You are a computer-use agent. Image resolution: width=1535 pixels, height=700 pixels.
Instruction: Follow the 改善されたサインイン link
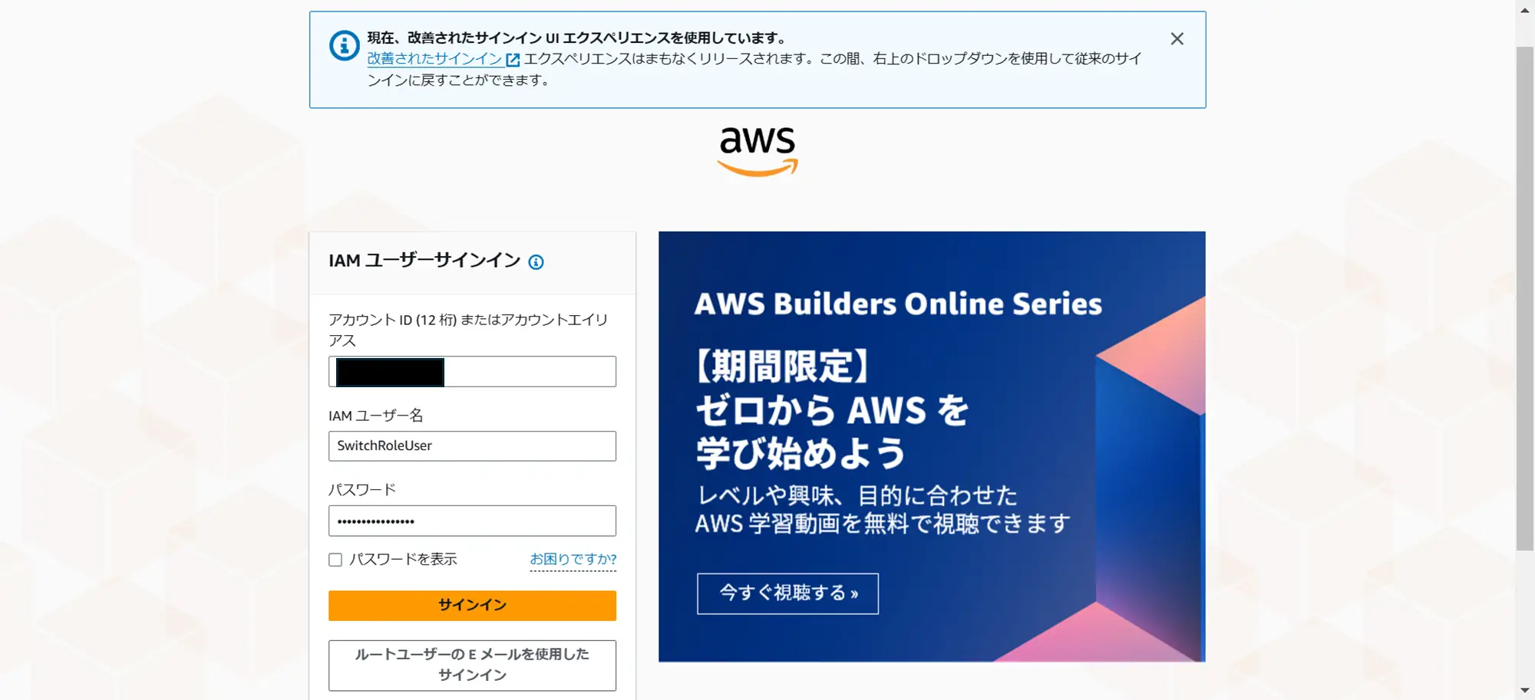(434, 58)
